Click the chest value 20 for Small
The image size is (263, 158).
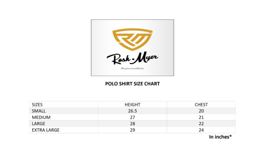201,111
